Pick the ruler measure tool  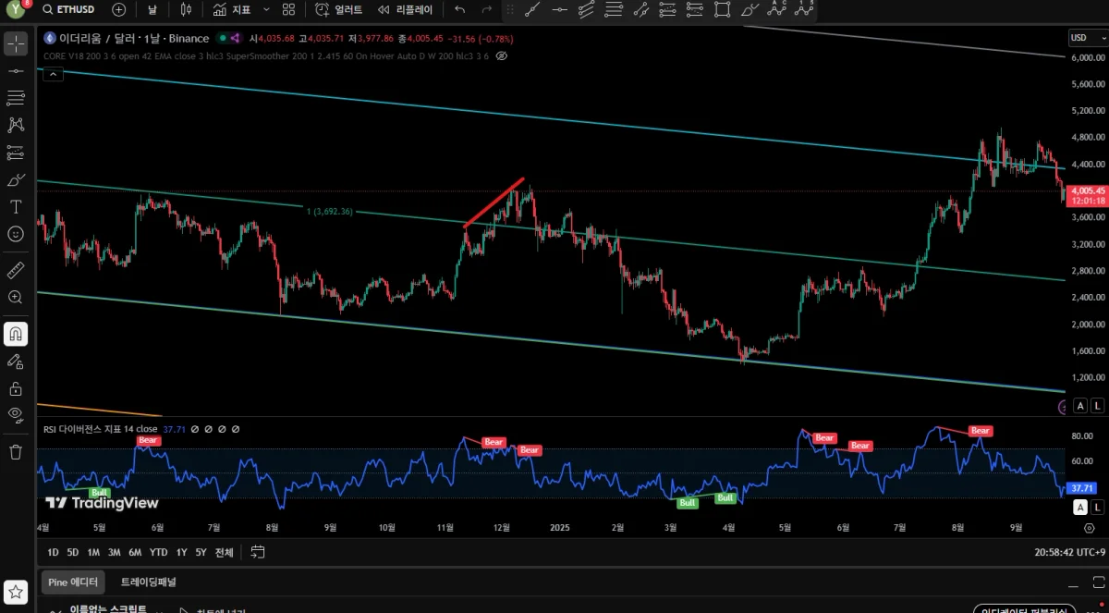click(16, 270)
